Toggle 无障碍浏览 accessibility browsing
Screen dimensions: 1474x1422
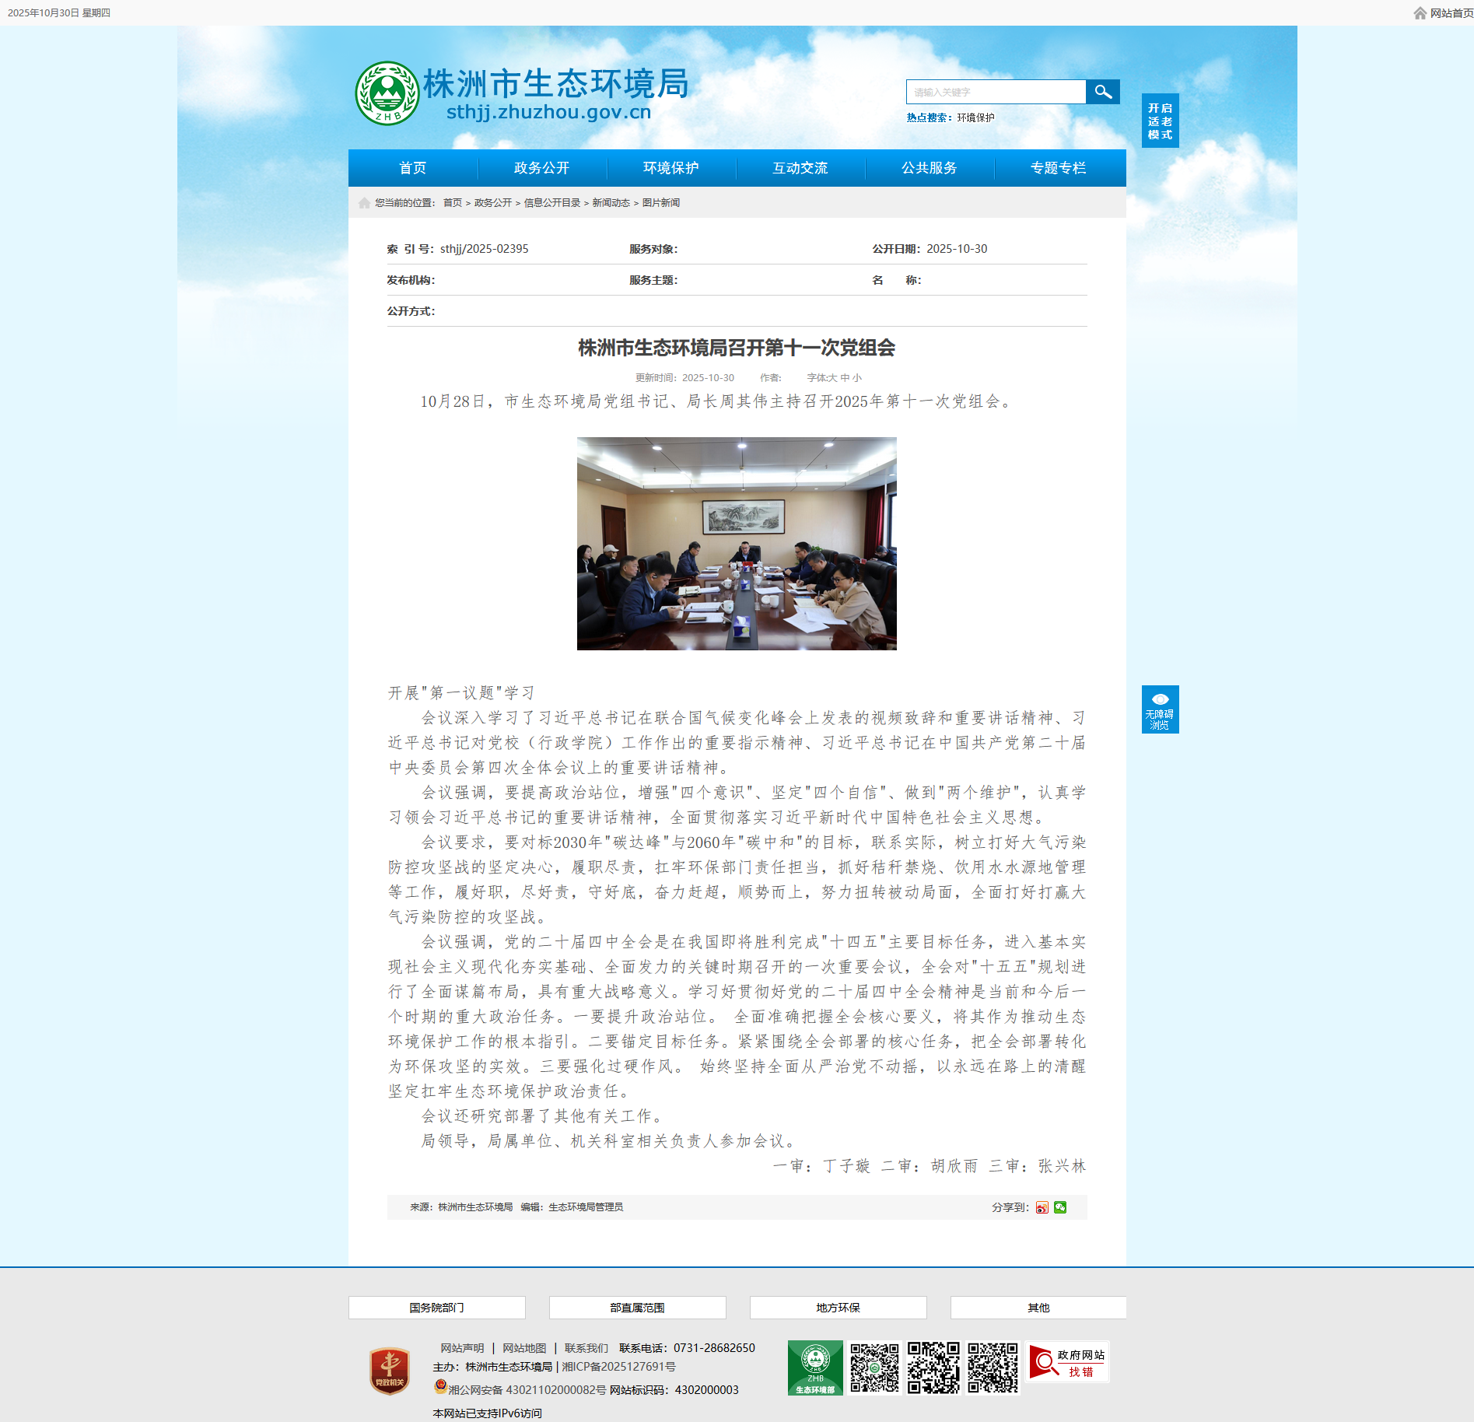click(1160, 709)
